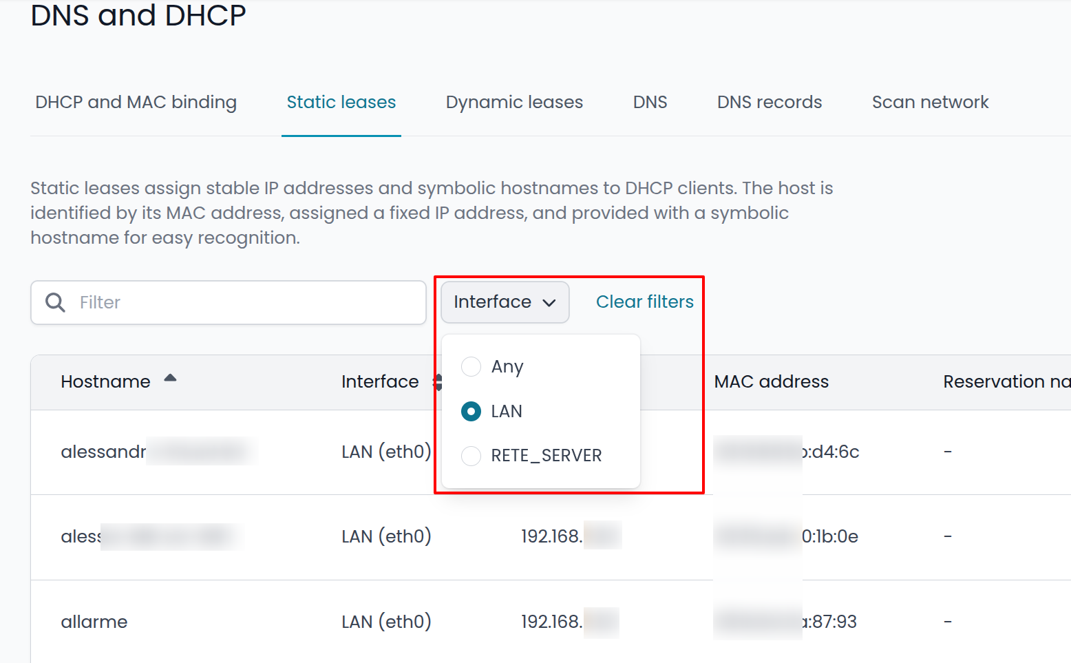This screenshot has width=1071, height=663.
Task: Select the LAN radio option
Action: (471, 411)
